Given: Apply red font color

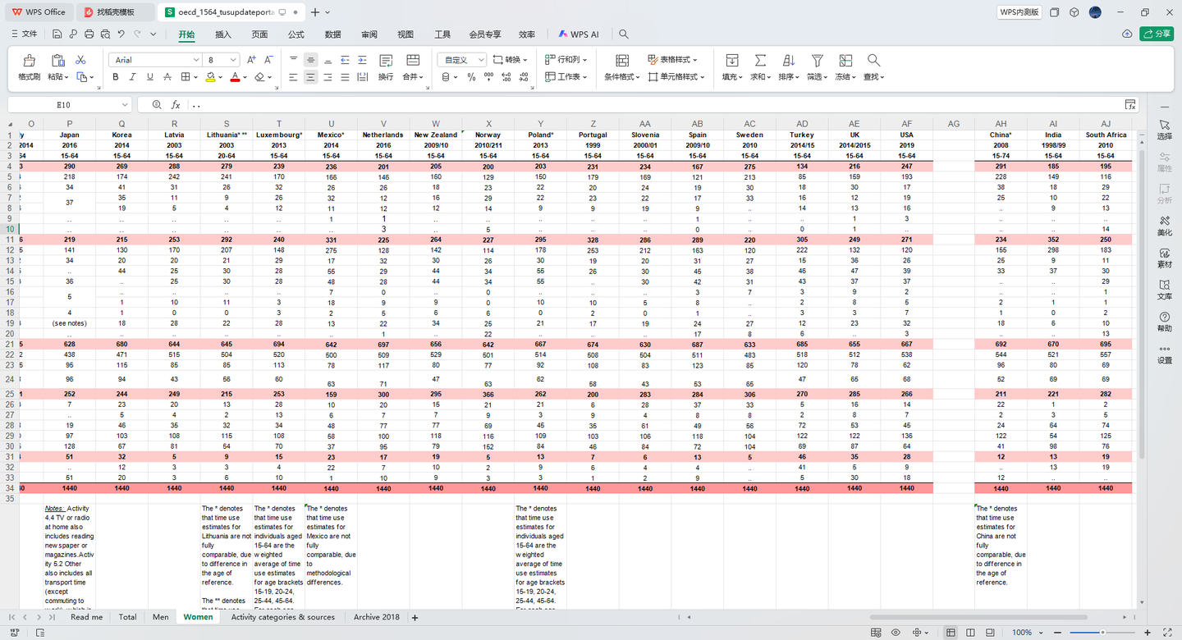Looking at the screenshot, I should [235, 77].
